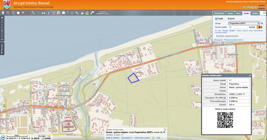
Task: Click the full extent view icon
Action: click(18, 13)
